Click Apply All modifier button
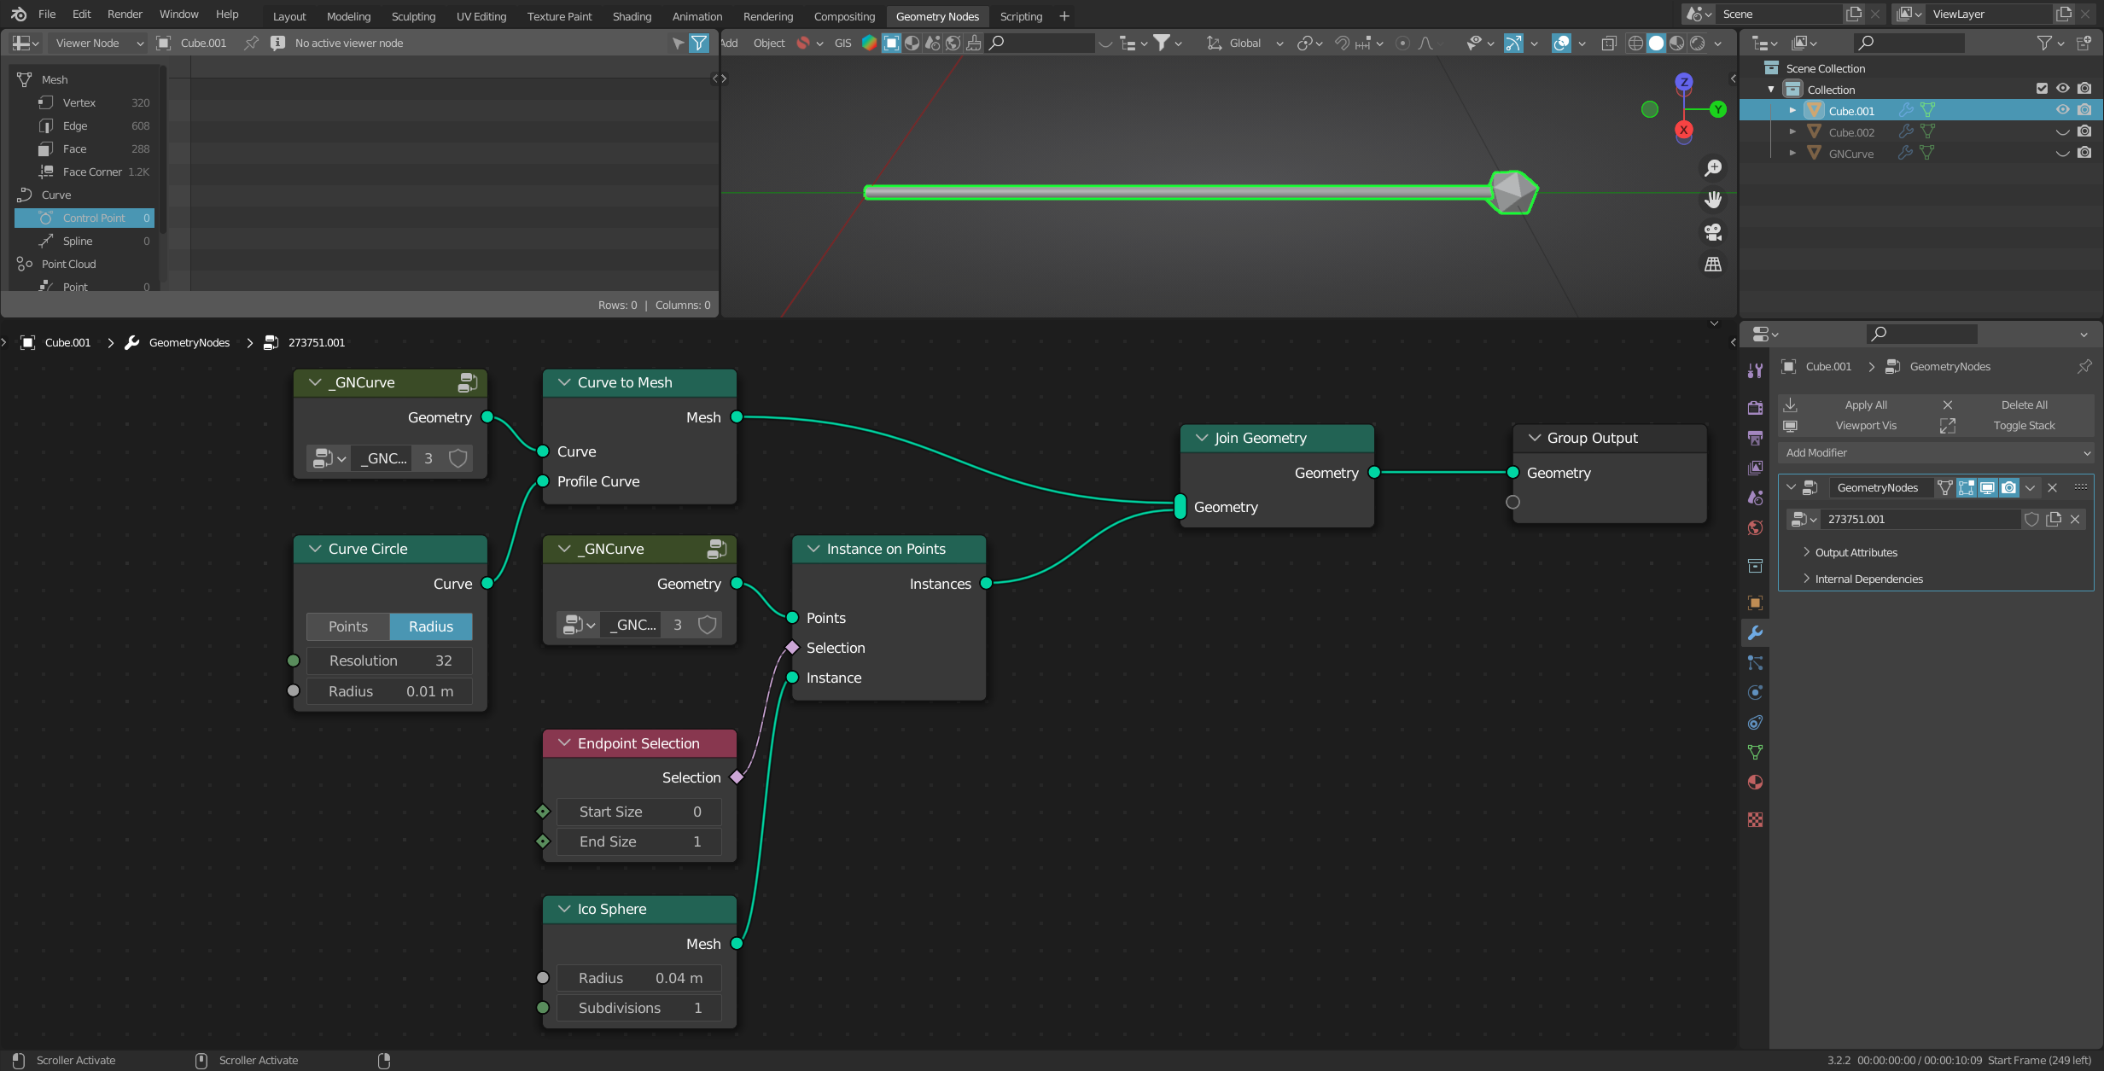 1865,405
